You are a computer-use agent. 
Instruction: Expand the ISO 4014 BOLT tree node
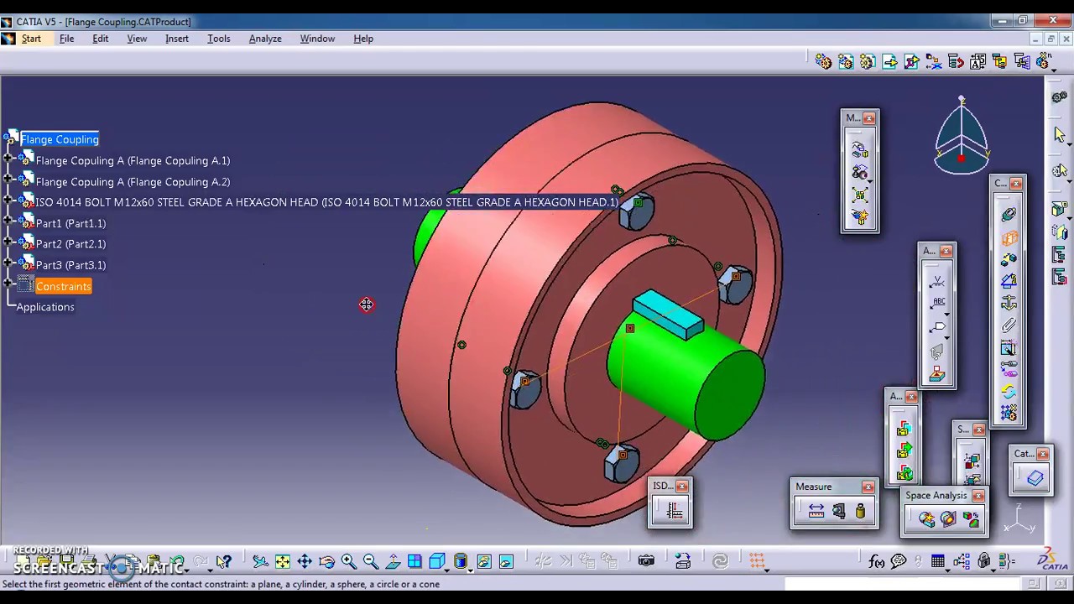[8, 201]
